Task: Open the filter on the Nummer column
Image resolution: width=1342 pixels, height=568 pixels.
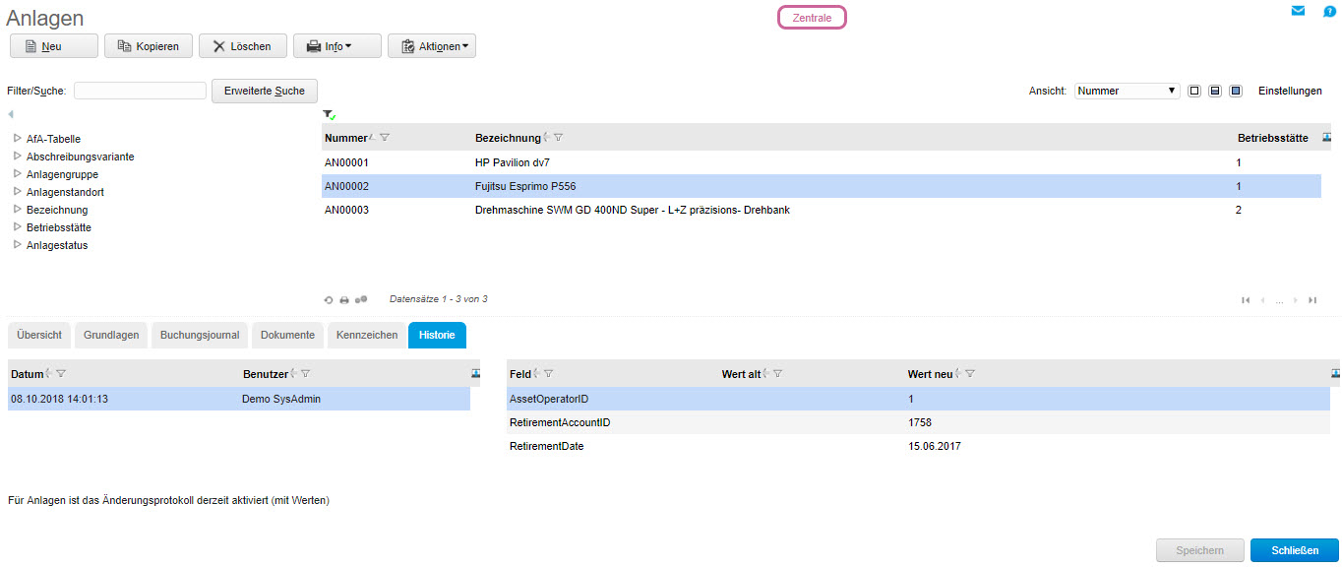Action: pyautogui.click(x=384, y=137)
